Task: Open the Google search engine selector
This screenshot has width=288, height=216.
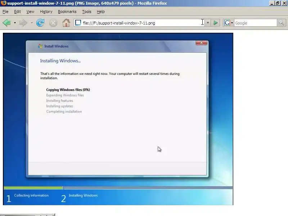Action: tap(228, 23)
